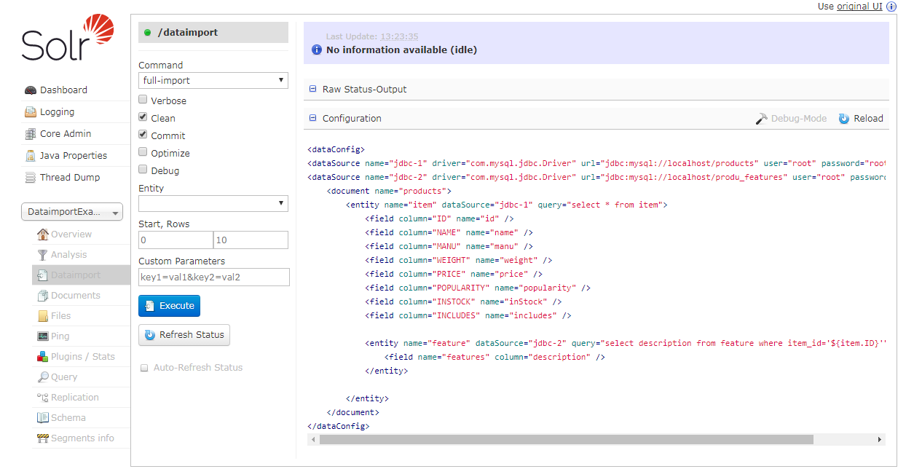Click the info icon beside original UI
This screenshot has width=914, height=469.
(x=891, y=6)
